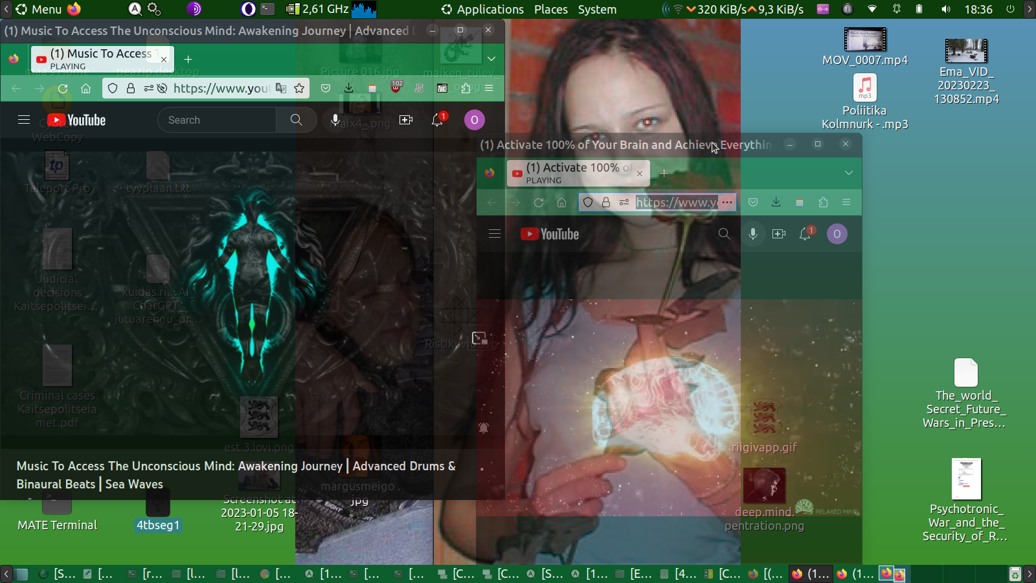Viewport: 1036px width, 583px height.
Task: Open the Create video button in the Activate 100% window
Action: [779, 234]
